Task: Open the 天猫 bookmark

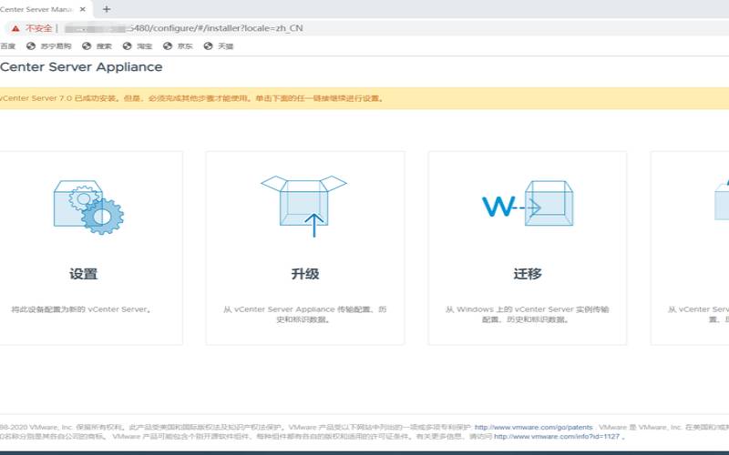Action: (219, 46)
